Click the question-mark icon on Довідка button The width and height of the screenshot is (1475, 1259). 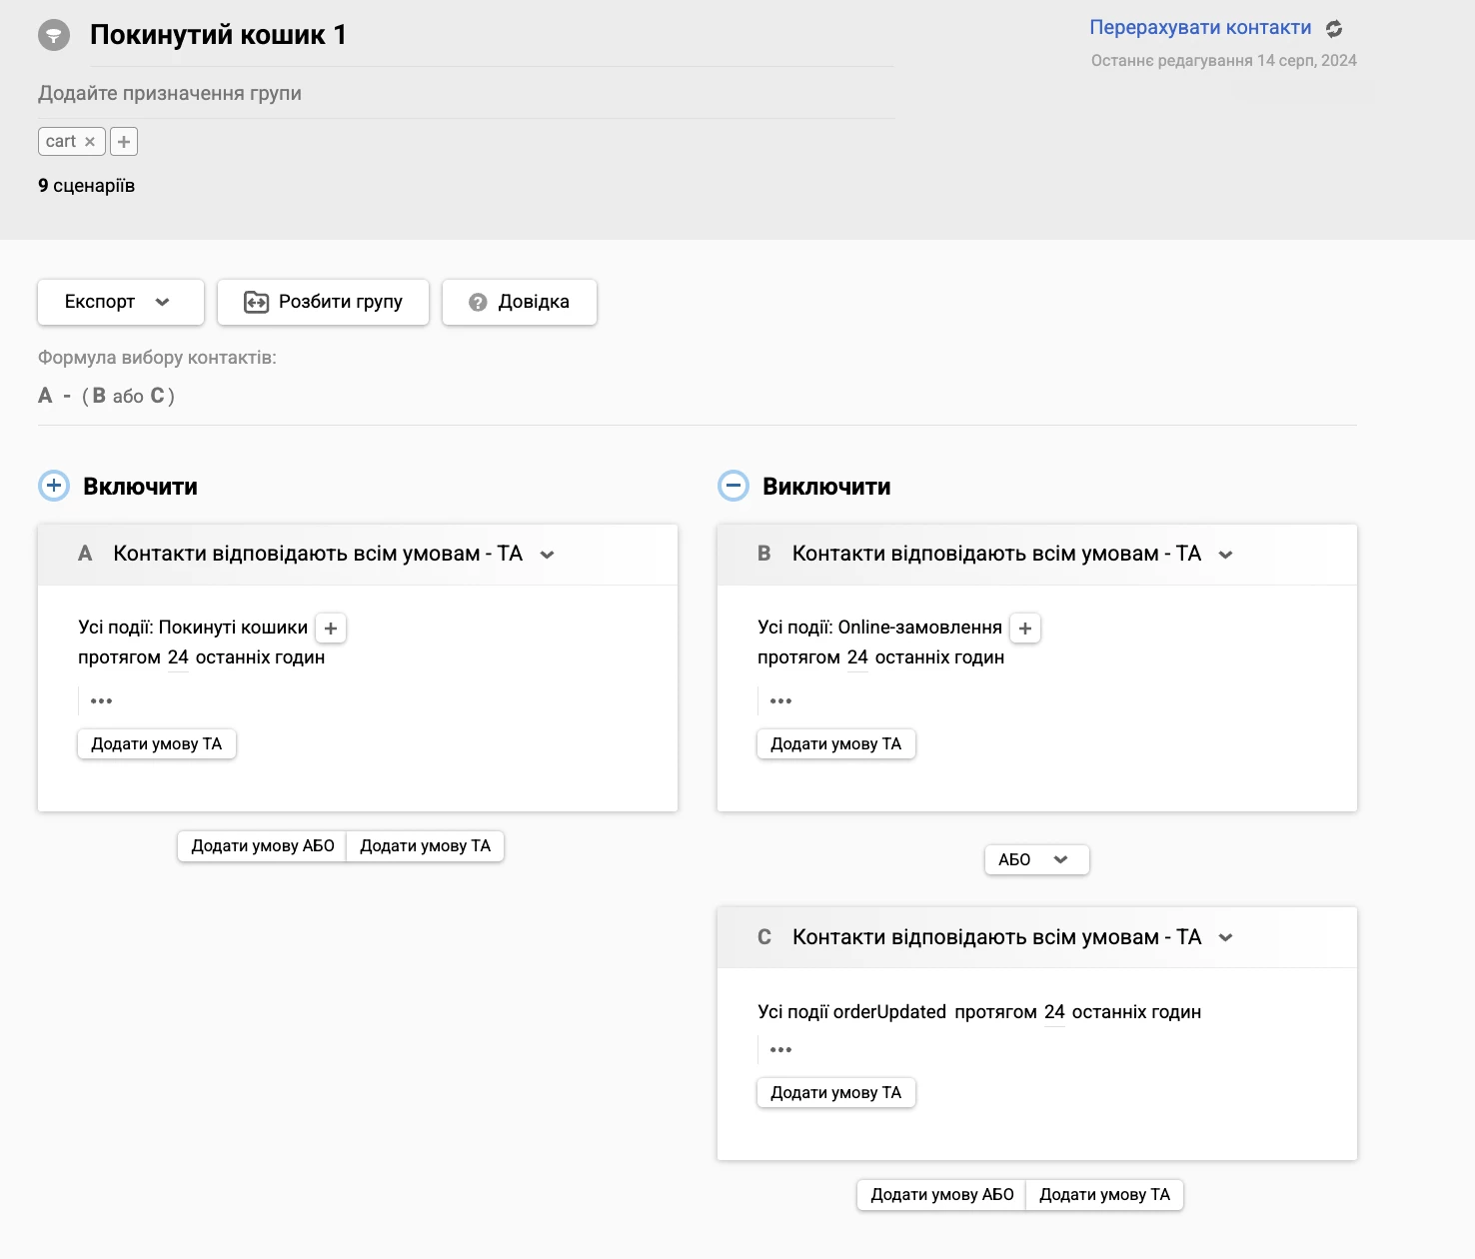tap(480, 301)
